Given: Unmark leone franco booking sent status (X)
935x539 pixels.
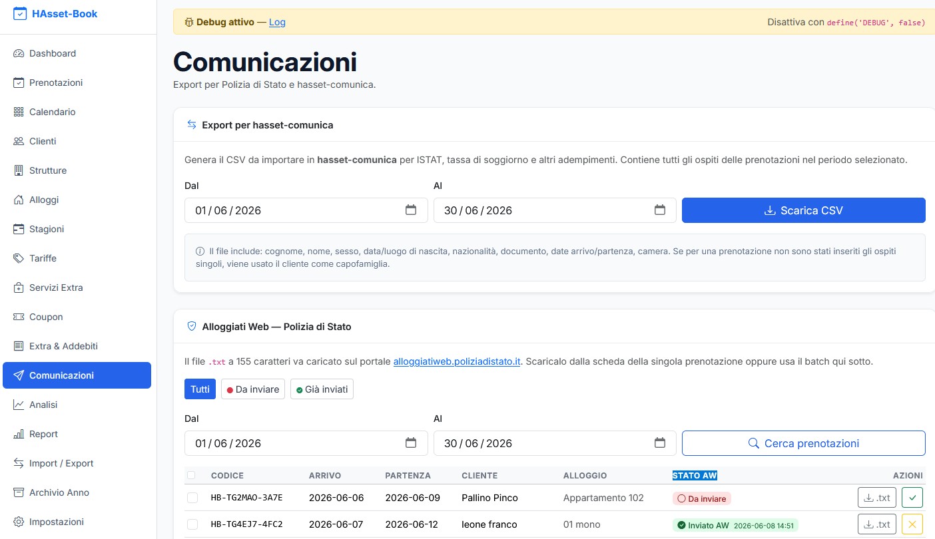Looking at the screenshot, I should click(x=912, y=524).
